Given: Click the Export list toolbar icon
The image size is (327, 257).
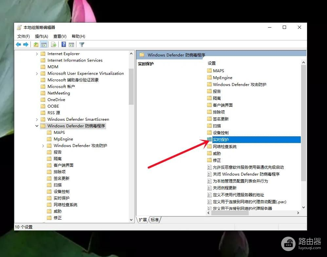Looking at the screenshot, I should tap(54, 45).
